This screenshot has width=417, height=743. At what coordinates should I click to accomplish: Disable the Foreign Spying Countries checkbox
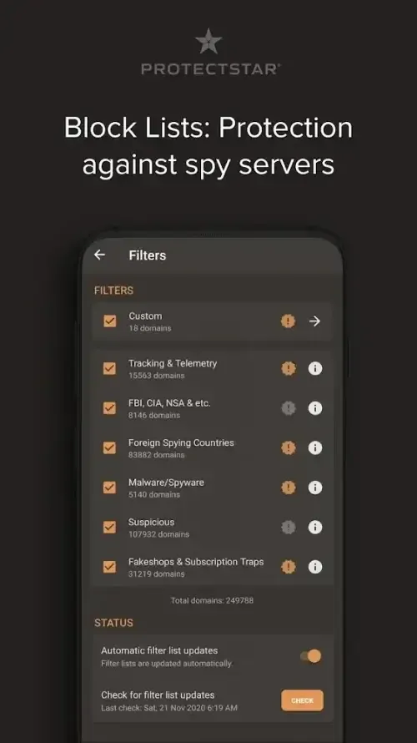pos(109,447)
